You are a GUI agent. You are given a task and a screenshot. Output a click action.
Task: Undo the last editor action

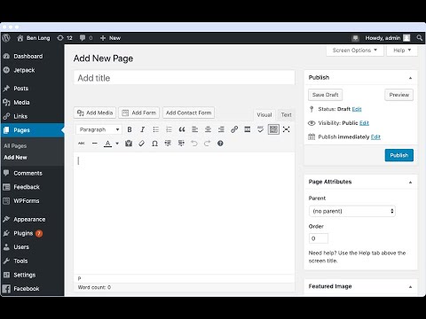click(194, 144)
